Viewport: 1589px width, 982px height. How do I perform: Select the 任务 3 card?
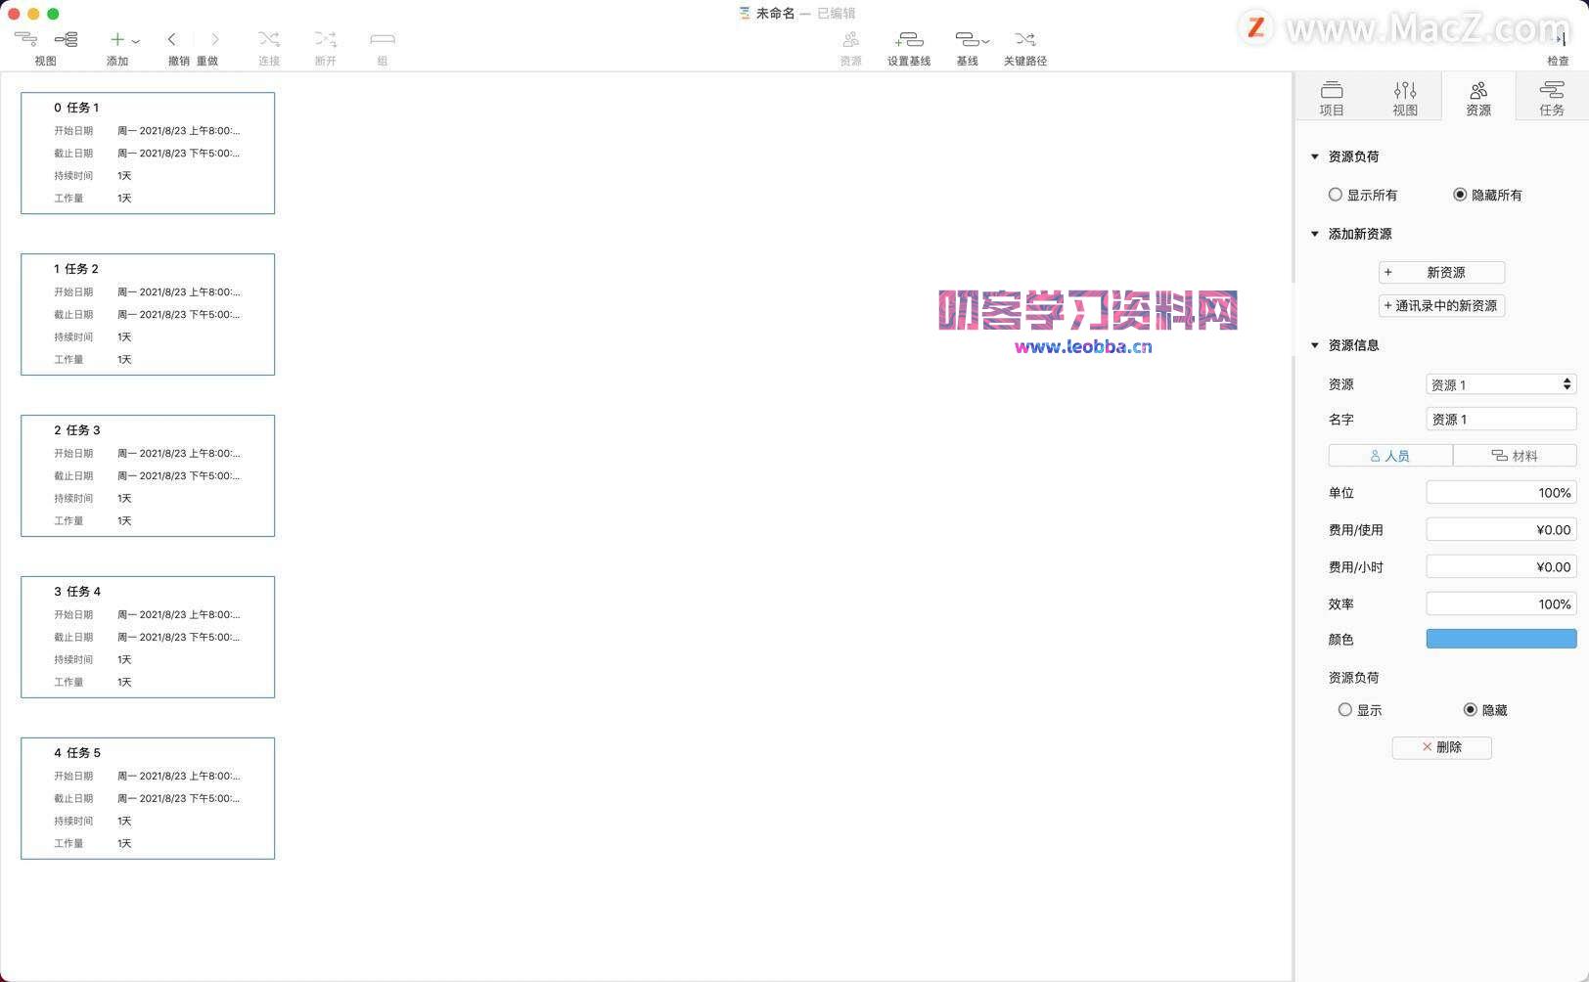147,475
